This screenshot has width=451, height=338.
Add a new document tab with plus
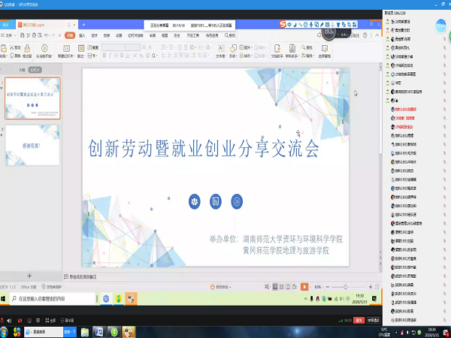(83, 25)
